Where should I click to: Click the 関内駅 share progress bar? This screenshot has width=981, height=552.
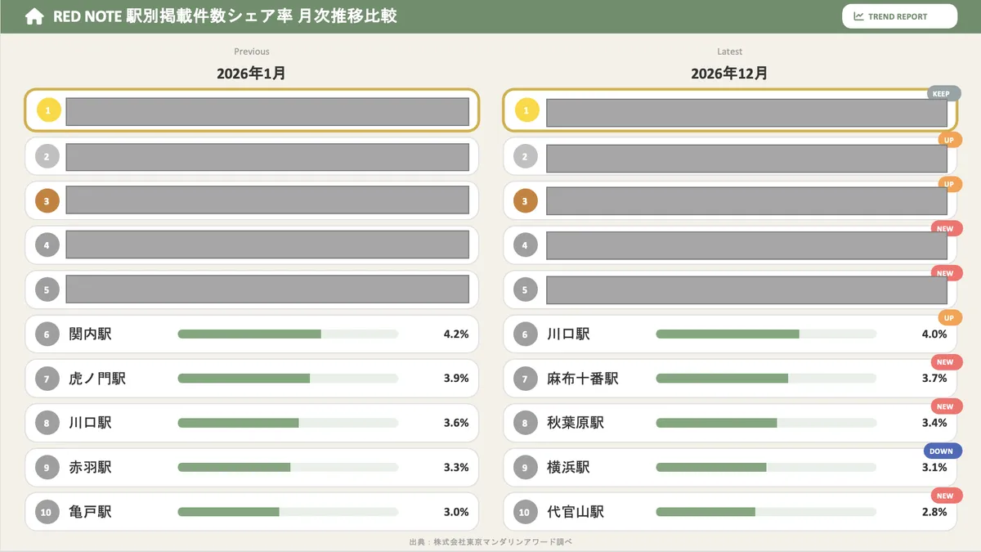288,334
